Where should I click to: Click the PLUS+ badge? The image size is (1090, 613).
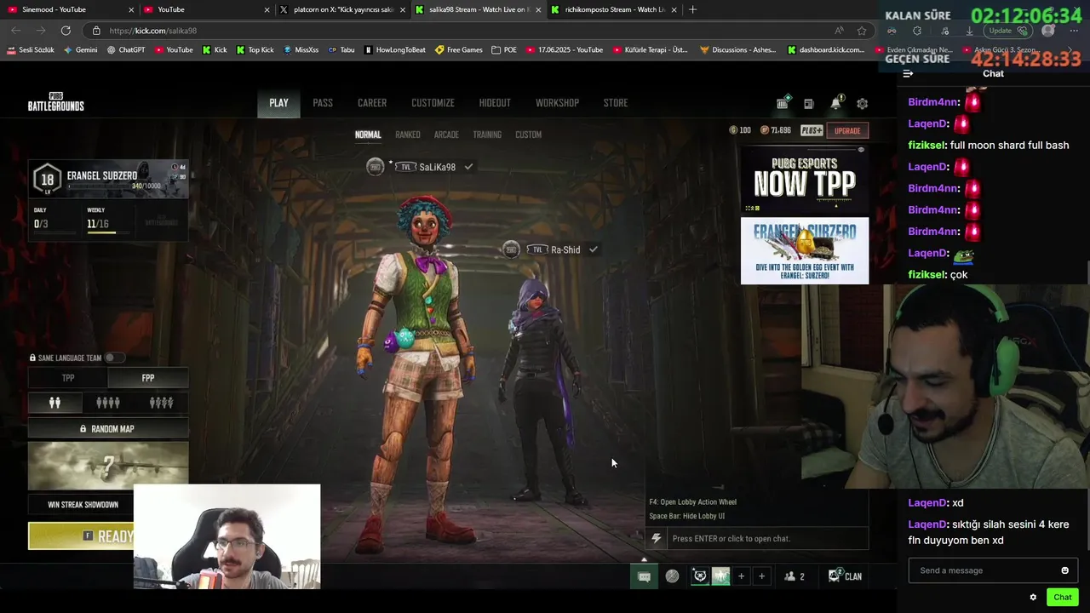pos(812,130)
